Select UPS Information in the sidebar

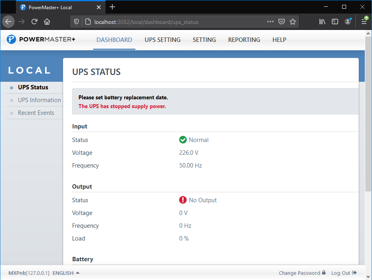click(x=39, y=100)
